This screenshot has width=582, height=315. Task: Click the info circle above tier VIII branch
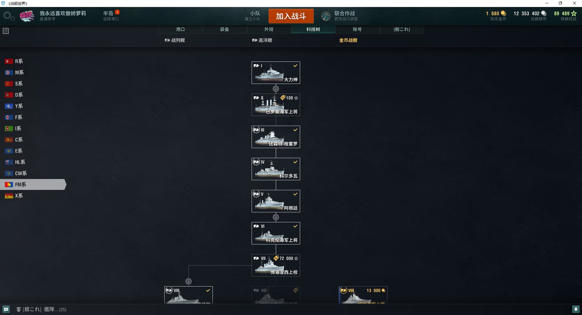189,281
